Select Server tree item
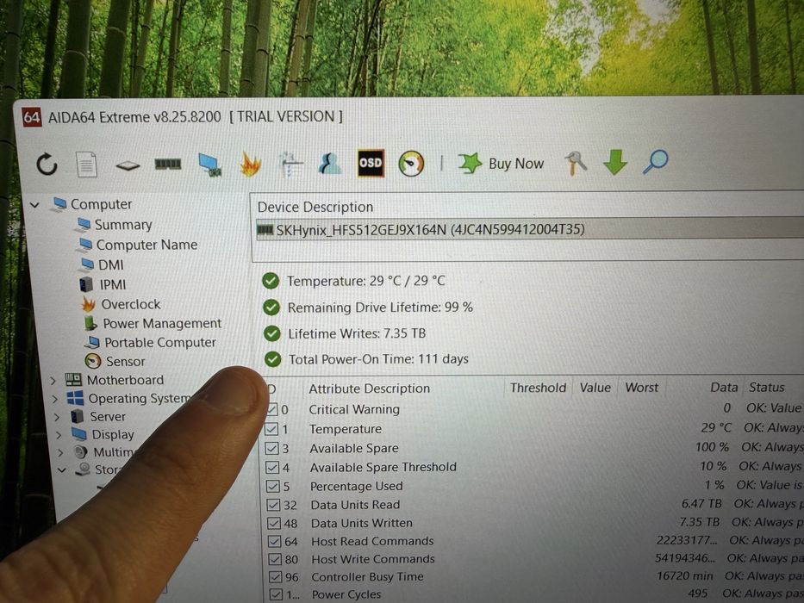This screenshot has width=804, height=603. point(108,416)
